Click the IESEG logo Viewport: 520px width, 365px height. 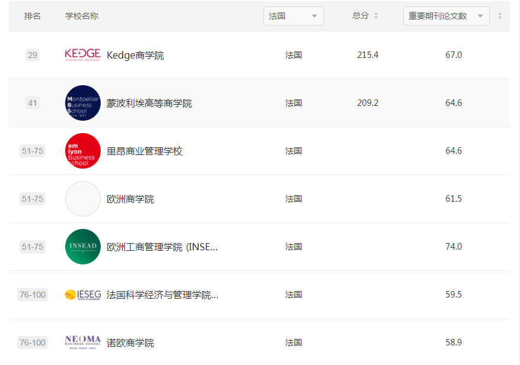82,295
